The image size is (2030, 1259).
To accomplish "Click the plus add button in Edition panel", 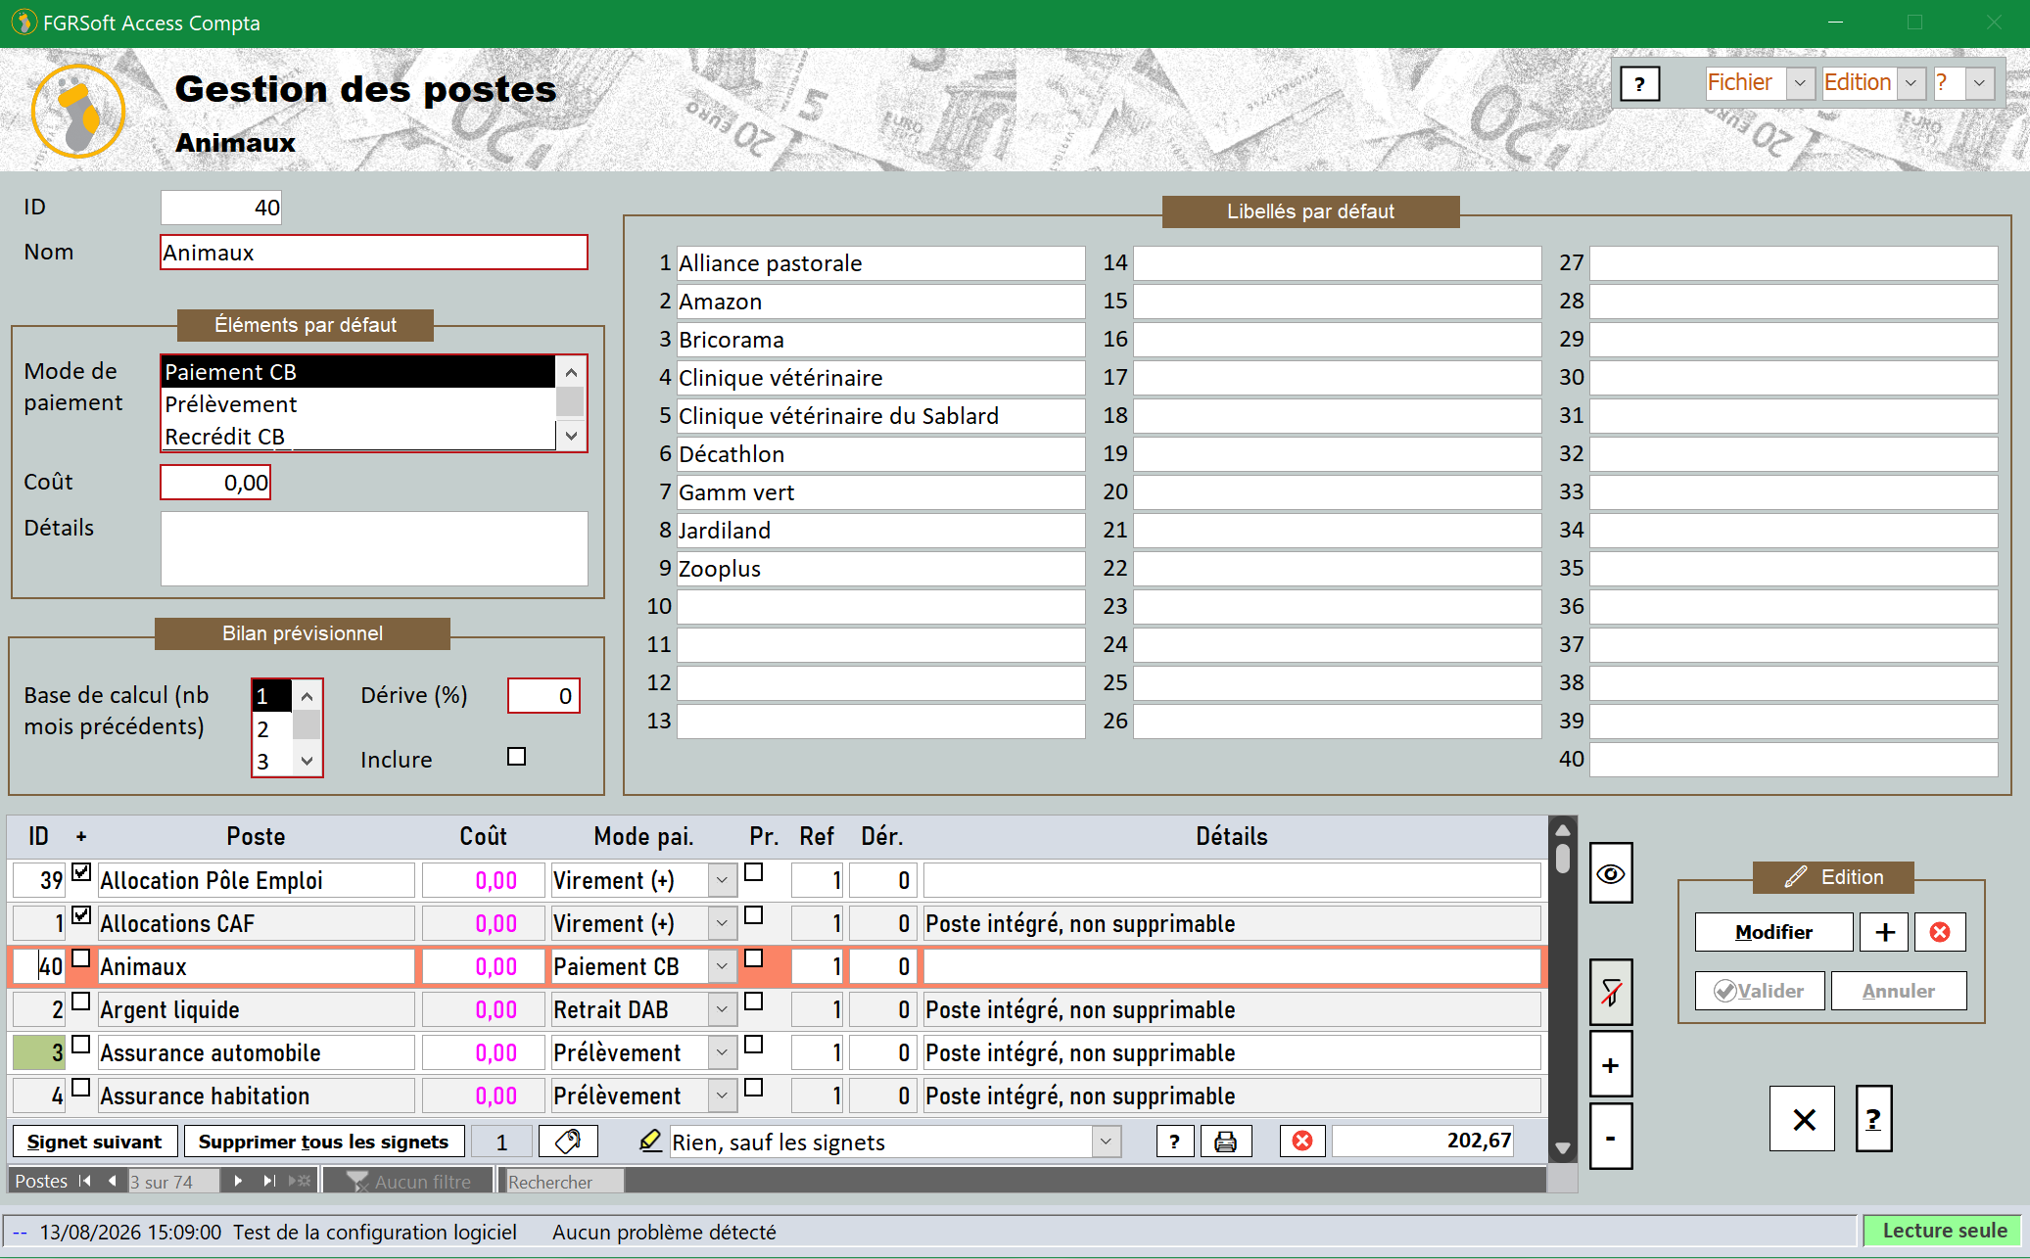I will coord(1884,932).
